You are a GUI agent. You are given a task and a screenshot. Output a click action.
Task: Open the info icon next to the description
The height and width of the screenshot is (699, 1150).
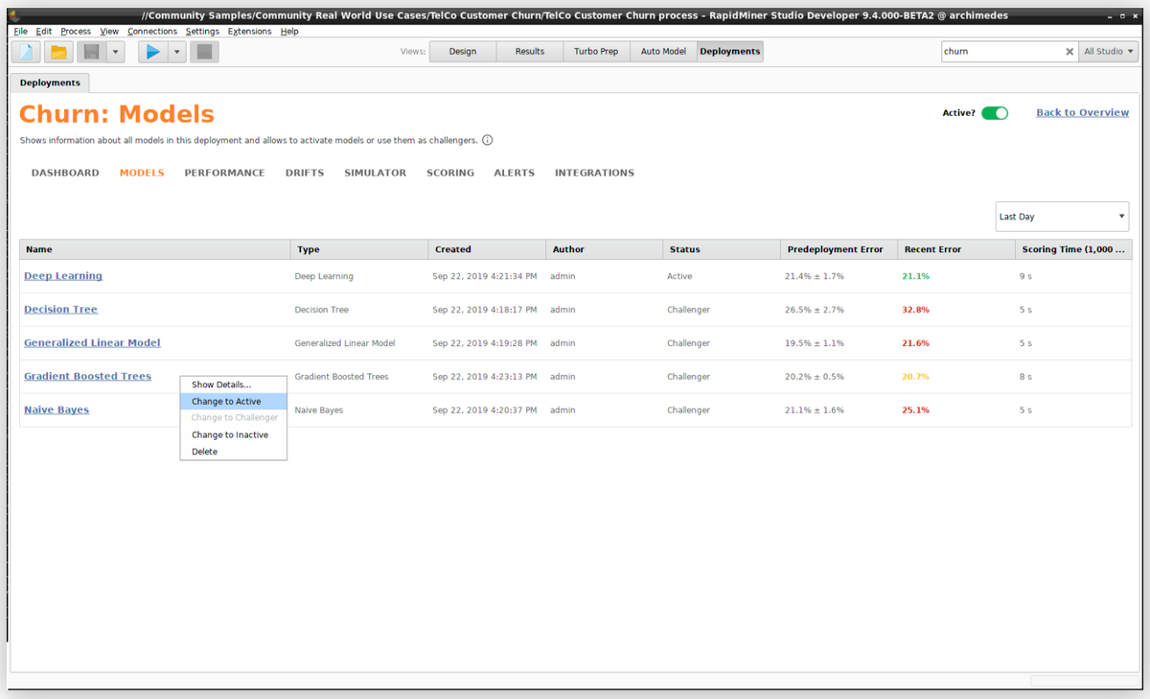(488, 140)
